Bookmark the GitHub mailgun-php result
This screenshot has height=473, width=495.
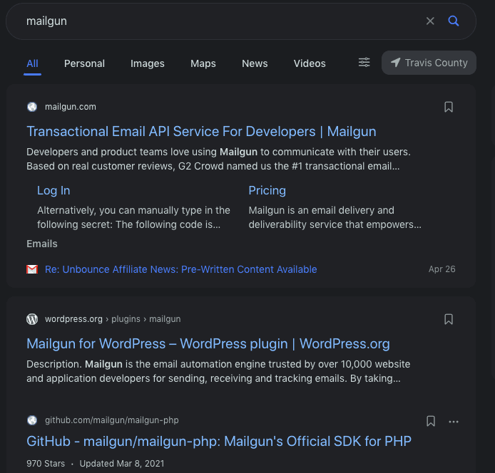[x=431, y=421]
